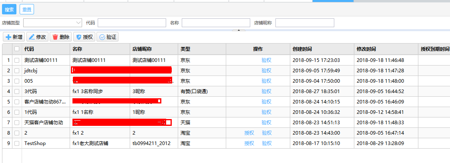Click the 验证 checkmark icon button
450x163 pixels.
102,37
